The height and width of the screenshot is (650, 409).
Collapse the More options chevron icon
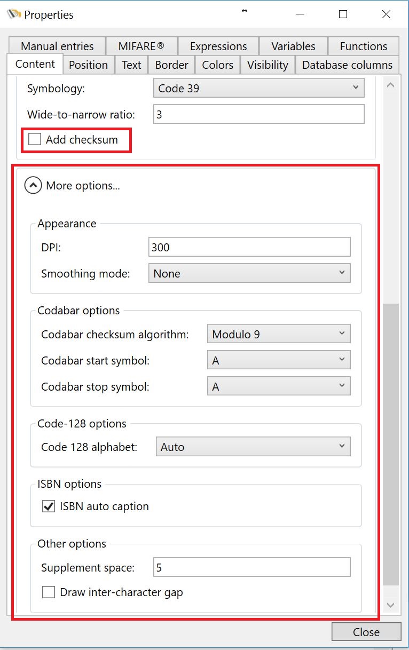(33, 186)
